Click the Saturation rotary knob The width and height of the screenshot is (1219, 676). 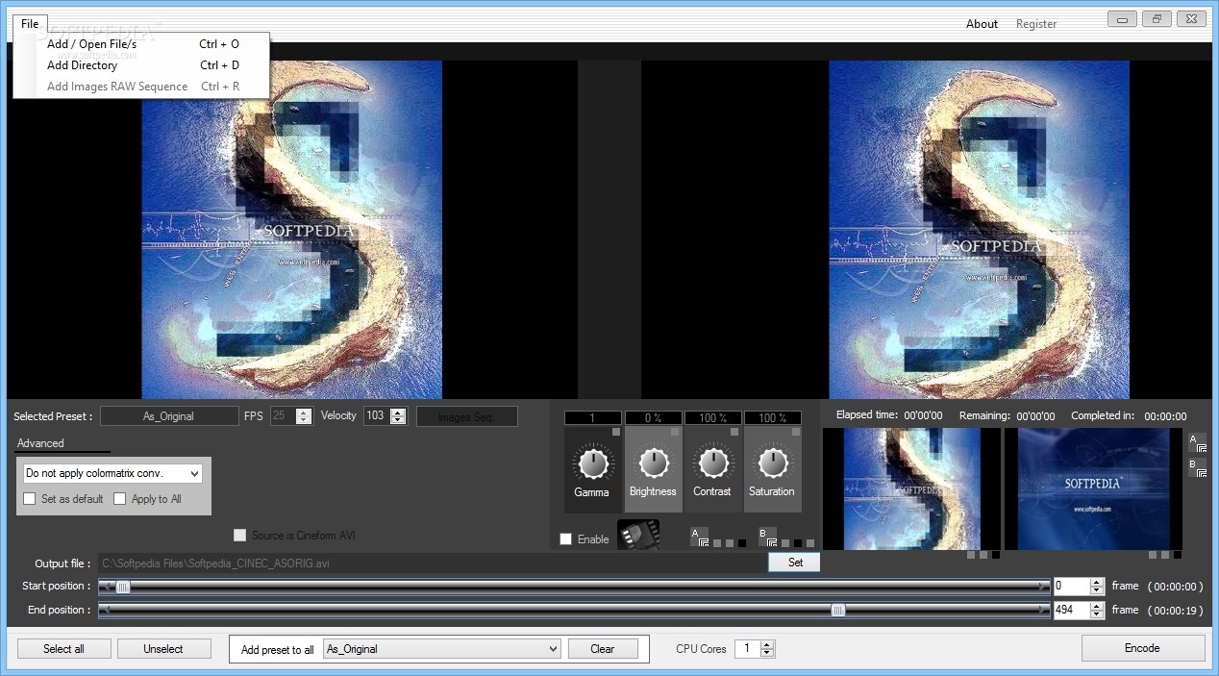(772, 463)
